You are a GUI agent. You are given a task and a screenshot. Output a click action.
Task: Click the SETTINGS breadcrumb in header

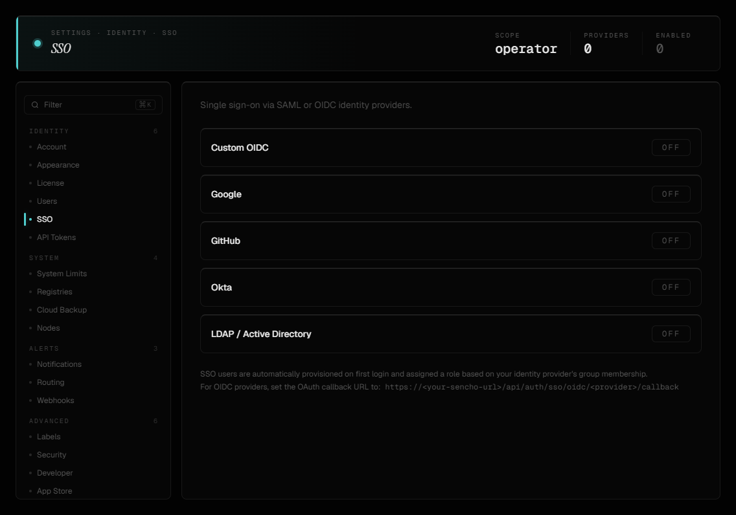click(x=71, y=33)
